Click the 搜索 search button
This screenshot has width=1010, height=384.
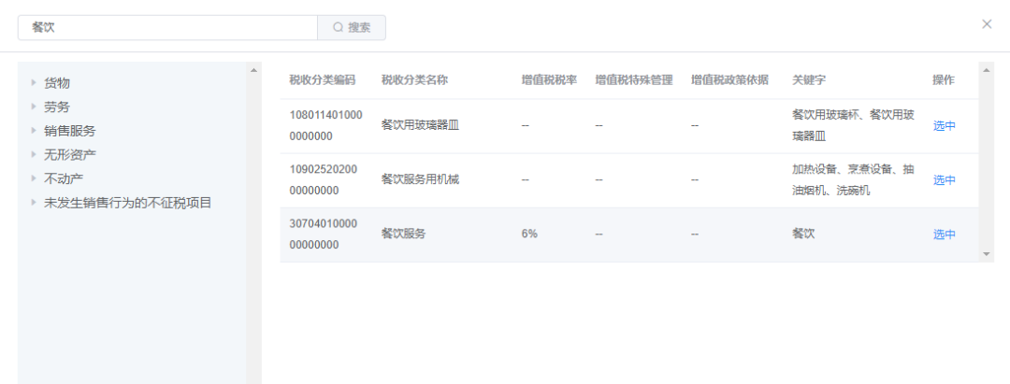[352, 28]
